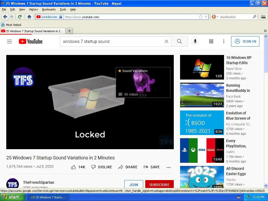Open Every PlayStation video thumbnail

point(202,150)
